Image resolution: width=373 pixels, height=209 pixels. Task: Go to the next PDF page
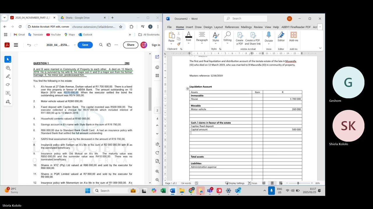(x=157, y=134)
